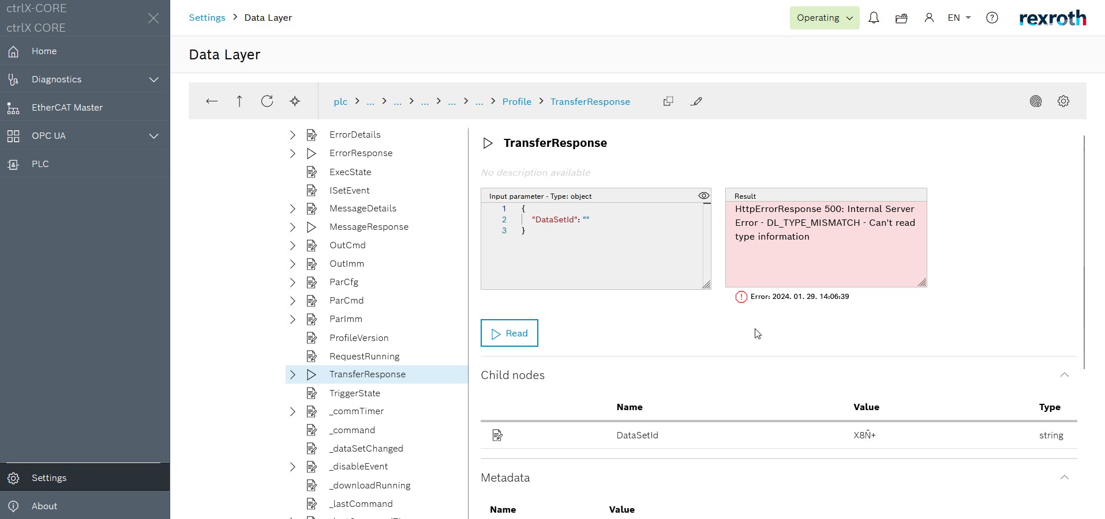The width and height of the screenshot is (1105, 519).
Task: Click the EtherCAT Master network icon
Action: point(13,108)
